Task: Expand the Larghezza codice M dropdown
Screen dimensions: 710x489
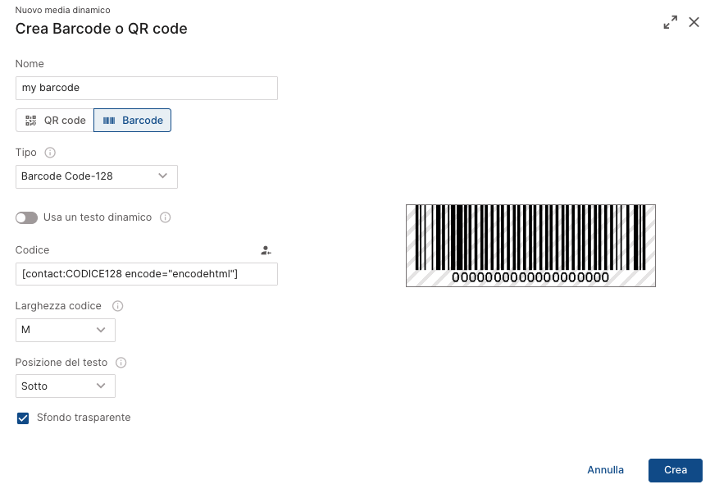Action: [x=66, y=330]
